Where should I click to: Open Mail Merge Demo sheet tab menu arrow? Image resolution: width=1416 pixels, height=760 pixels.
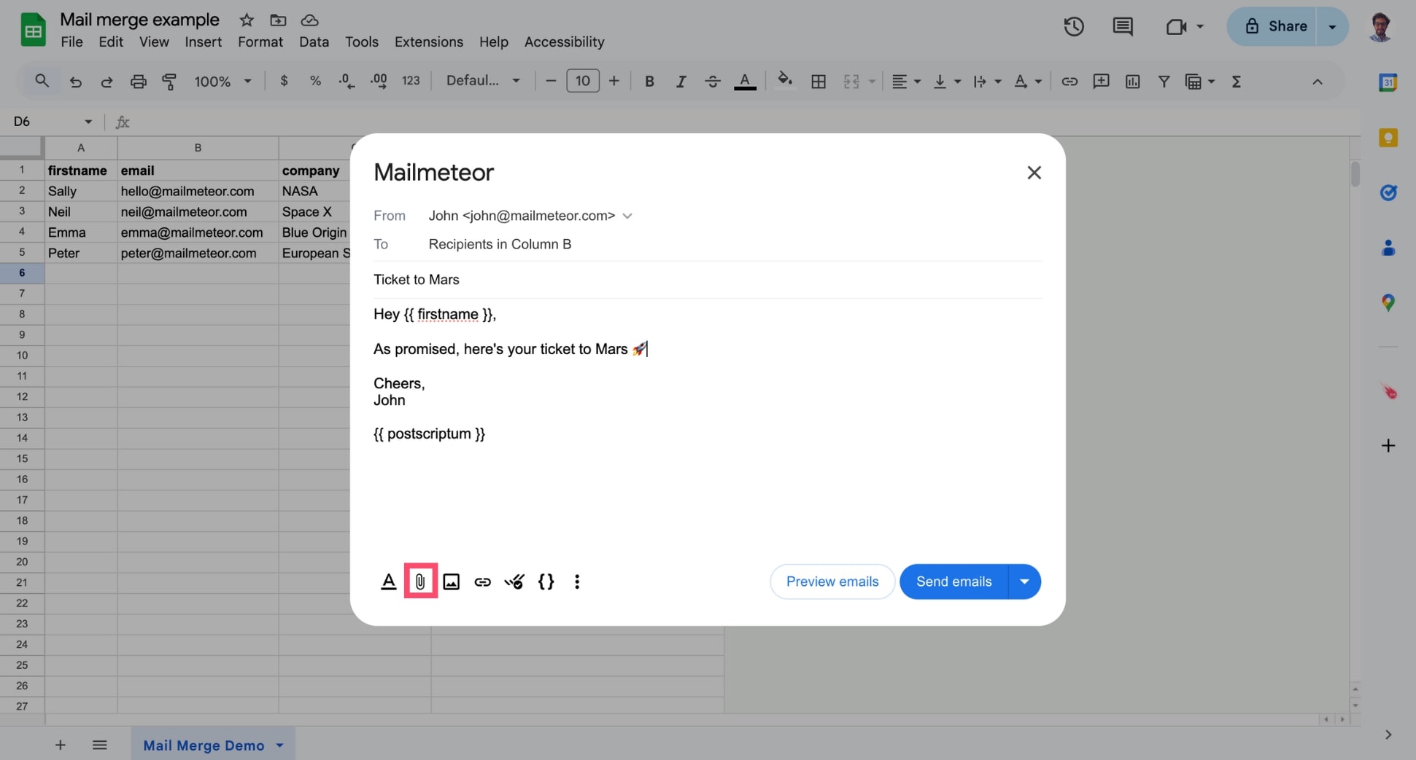click(x=279, y=745)
